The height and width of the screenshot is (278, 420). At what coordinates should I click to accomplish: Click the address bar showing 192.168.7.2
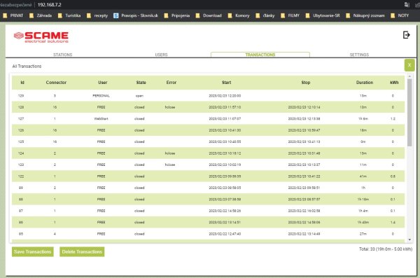tap(50, 5)
